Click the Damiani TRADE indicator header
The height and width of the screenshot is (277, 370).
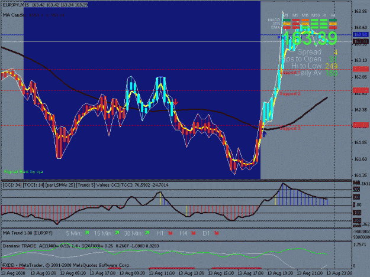81,246
